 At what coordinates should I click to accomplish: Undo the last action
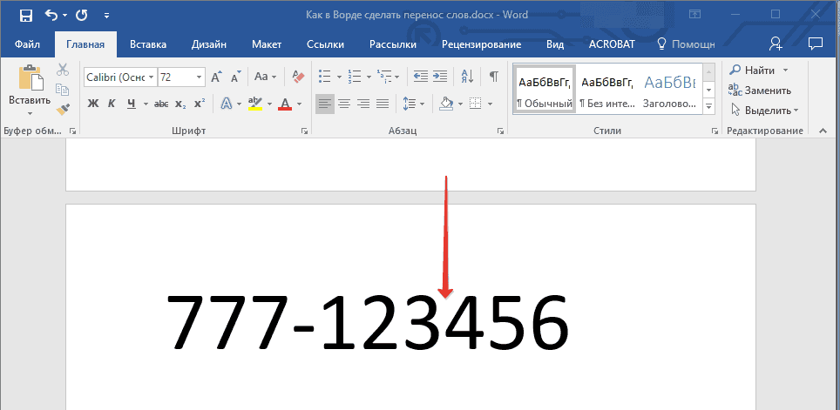51,16
